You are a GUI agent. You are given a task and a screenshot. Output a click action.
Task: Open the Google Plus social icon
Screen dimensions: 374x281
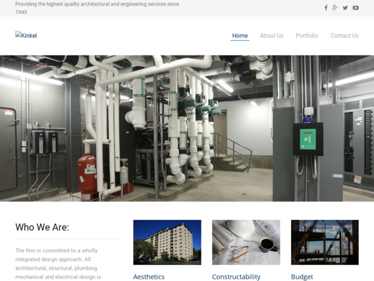[335, 8]
